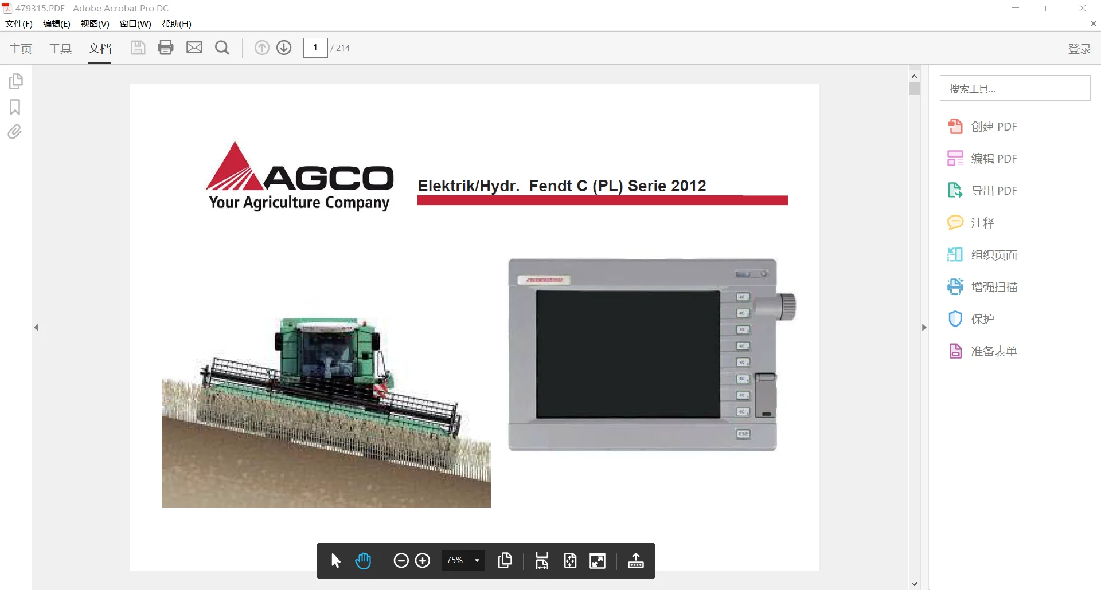The height and width of the screenshot is (590, 1101).
Task: Switch to the 工具 tab
Action: [60, 49]
